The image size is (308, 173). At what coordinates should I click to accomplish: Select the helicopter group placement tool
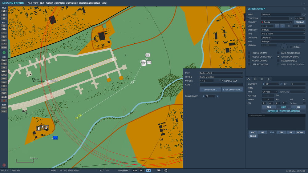4,64
